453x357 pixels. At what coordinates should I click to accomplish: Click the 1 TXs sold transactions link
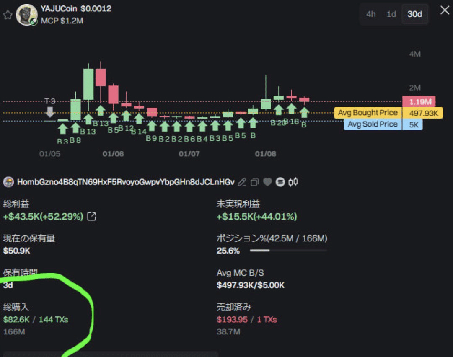268,319
